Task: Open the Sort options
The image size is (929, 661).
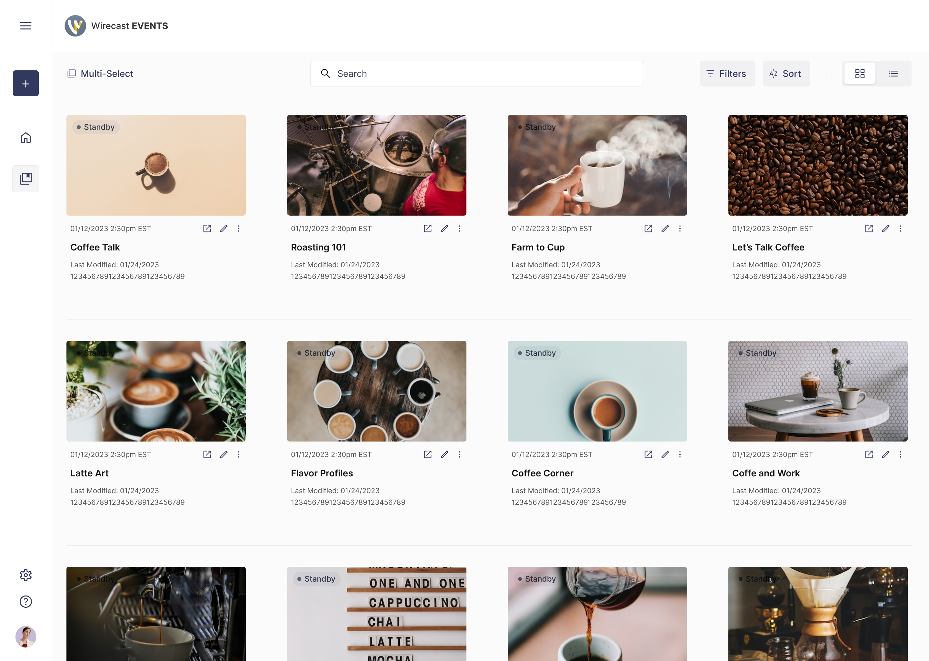Action: click(786, 74)
